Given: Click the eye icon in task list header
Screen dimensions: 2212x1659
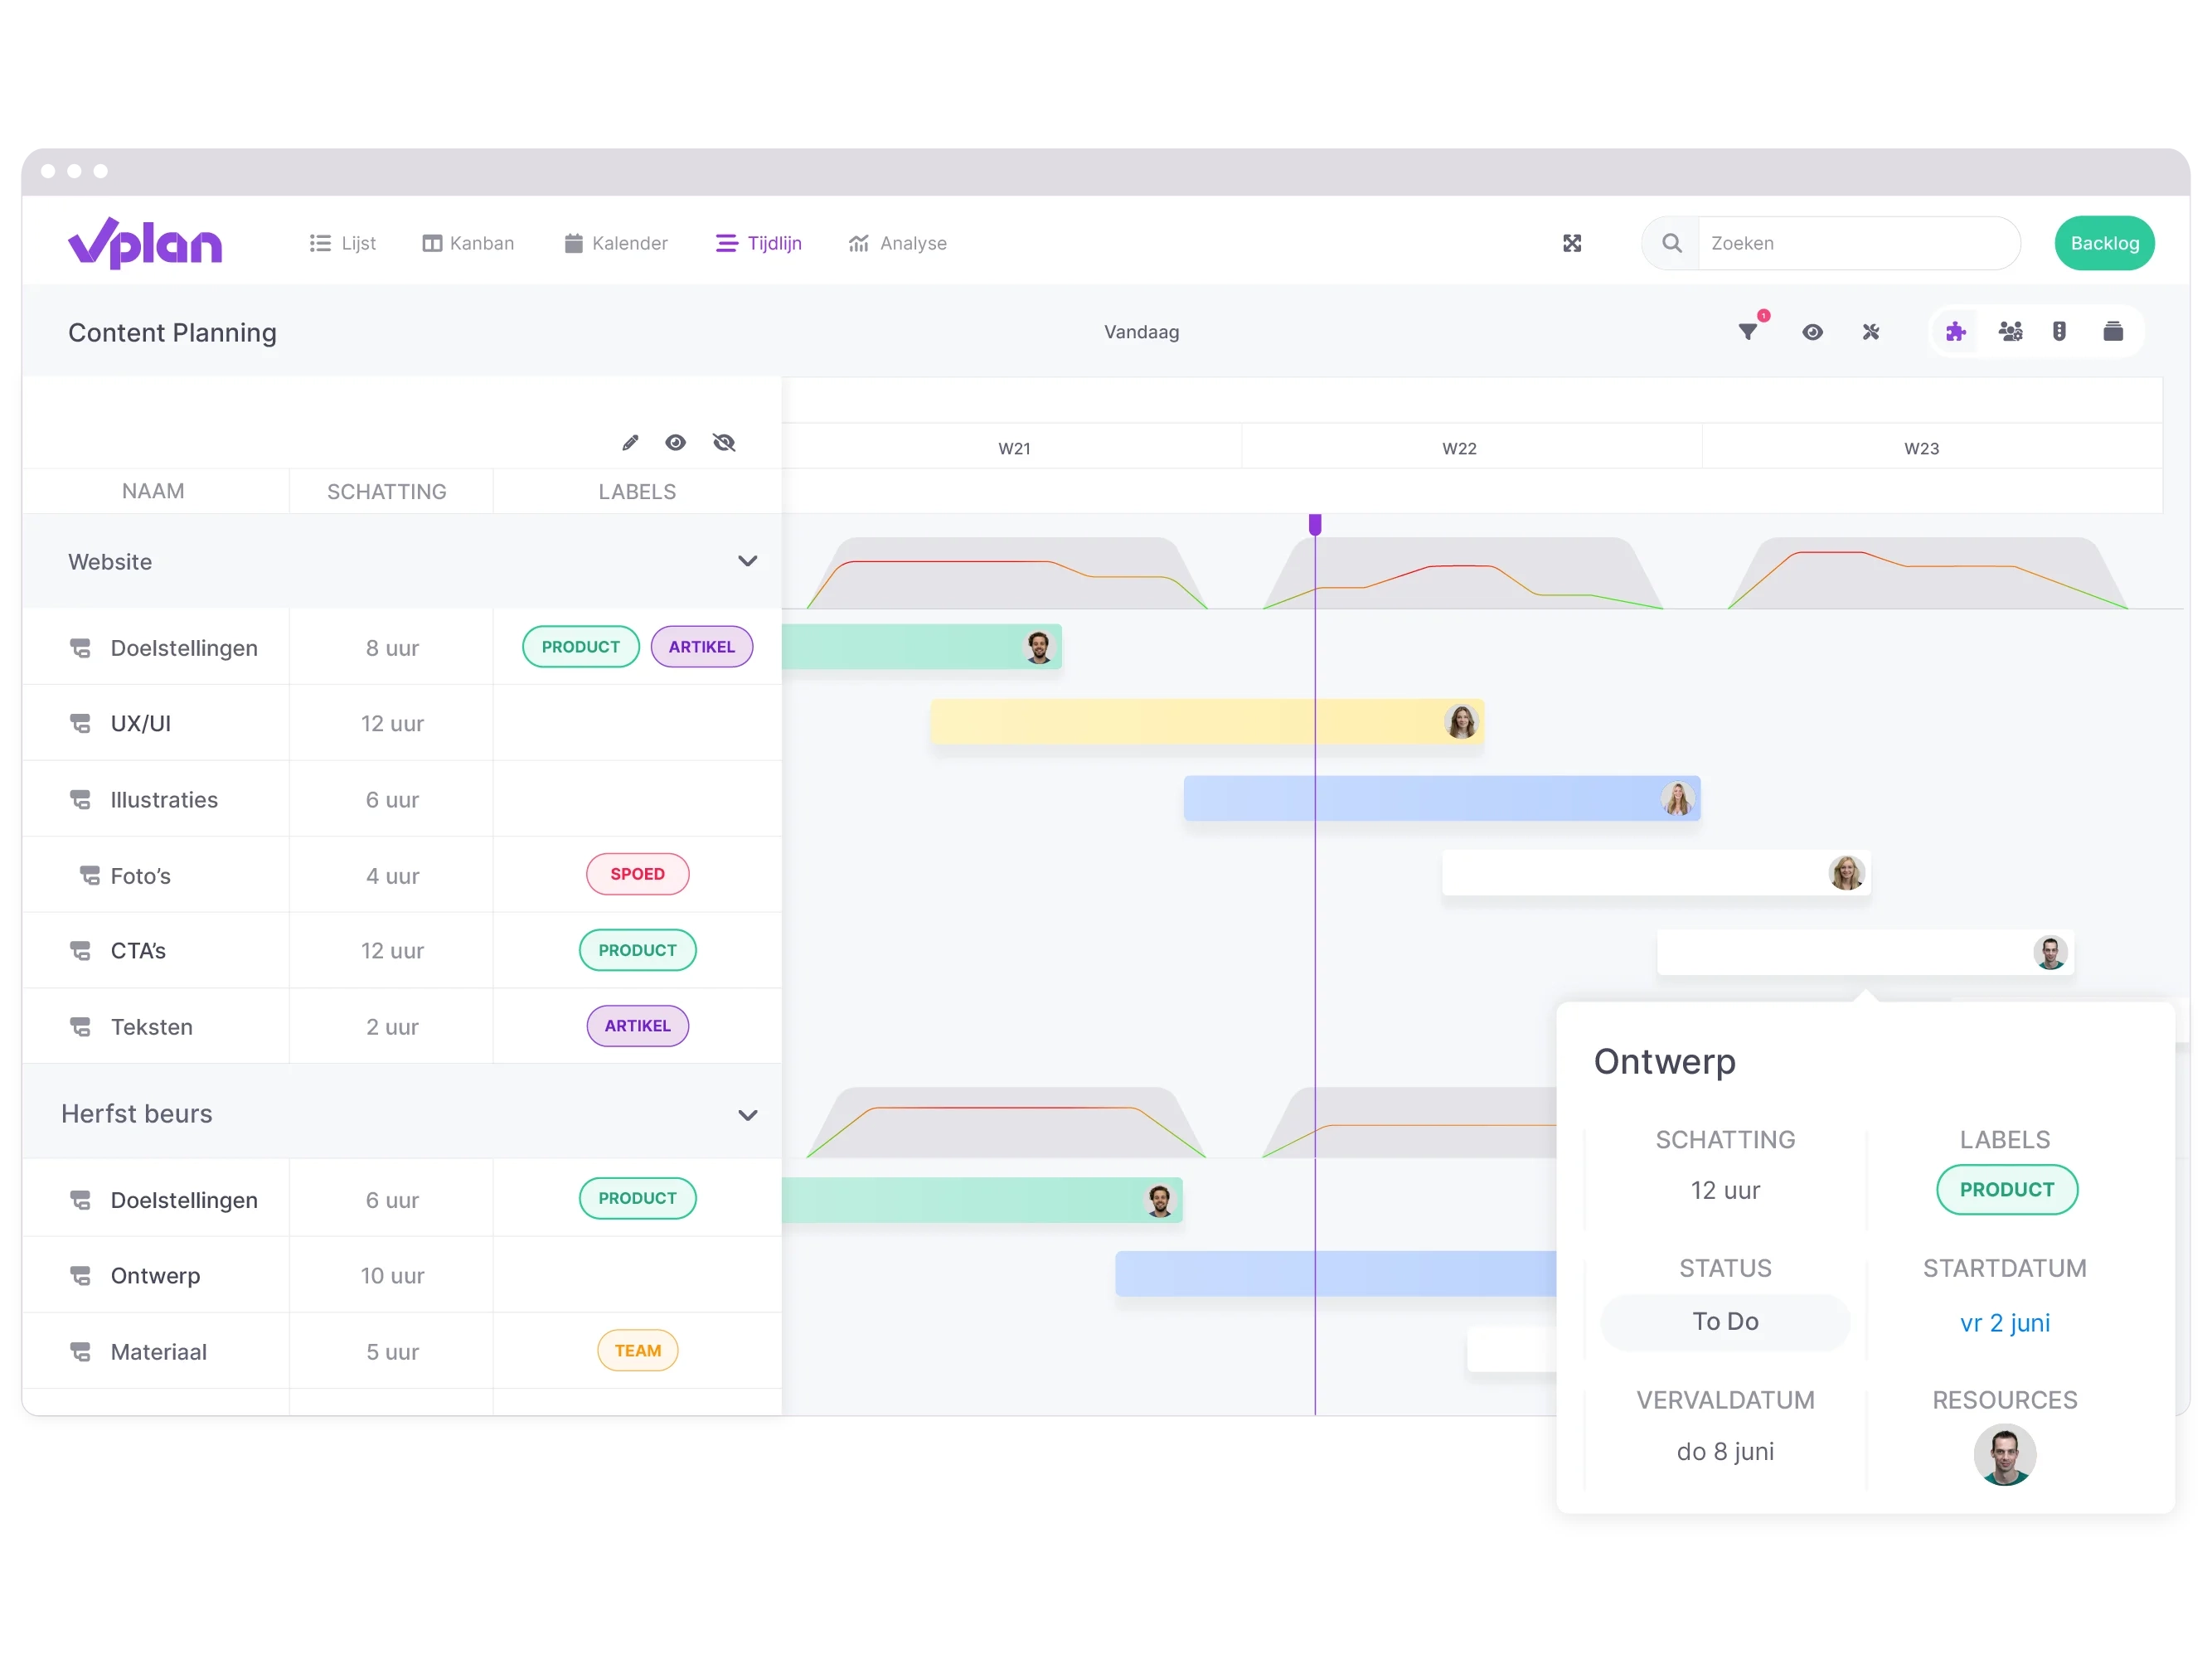Looking at the screenshot, I should 676,443.
